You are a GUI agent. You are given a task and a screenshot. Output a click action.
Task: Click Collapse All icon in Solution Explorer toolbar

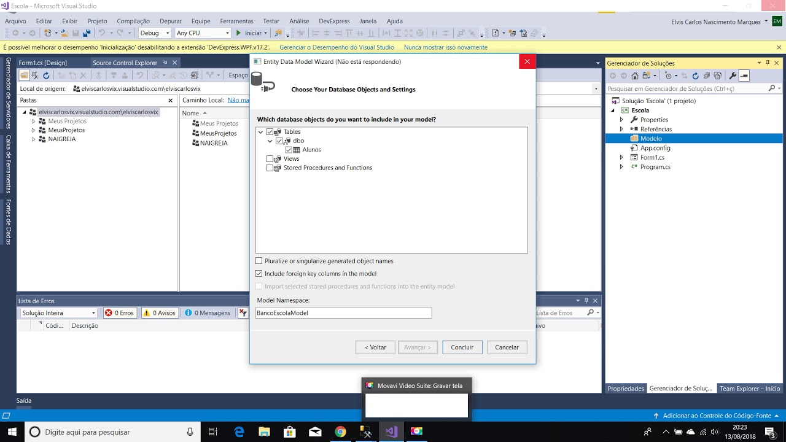pos(707,76)
